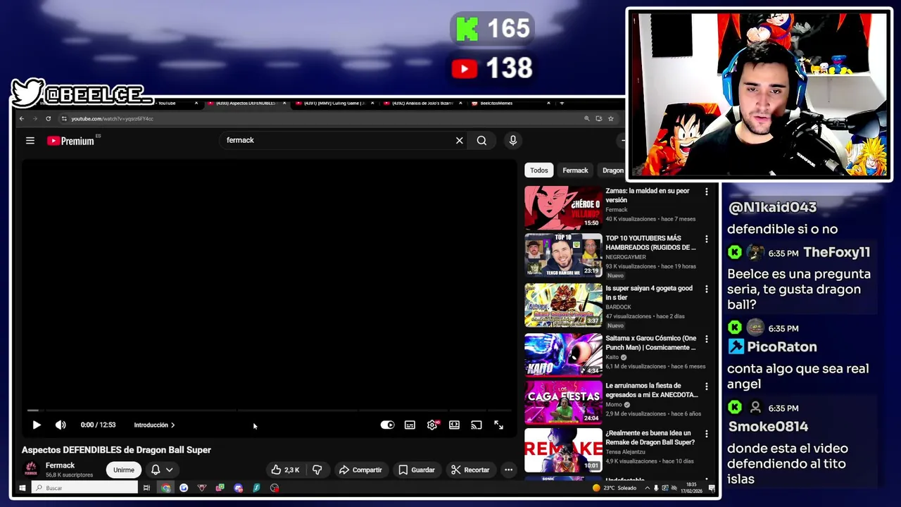
Task: Start voice search with microphone icon
Action: pyautogui.click(x=513, y=141)
